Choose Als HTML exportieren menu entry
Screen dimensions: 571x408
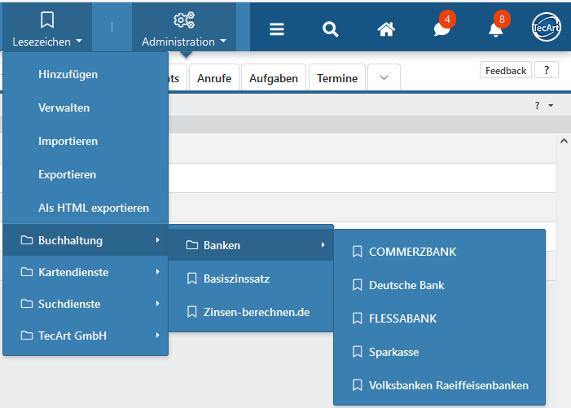[93, 208]
